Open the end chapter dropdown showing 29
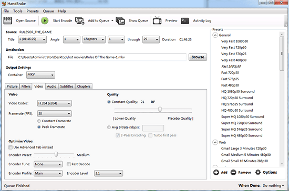289x191 pixels. (151, 39)
